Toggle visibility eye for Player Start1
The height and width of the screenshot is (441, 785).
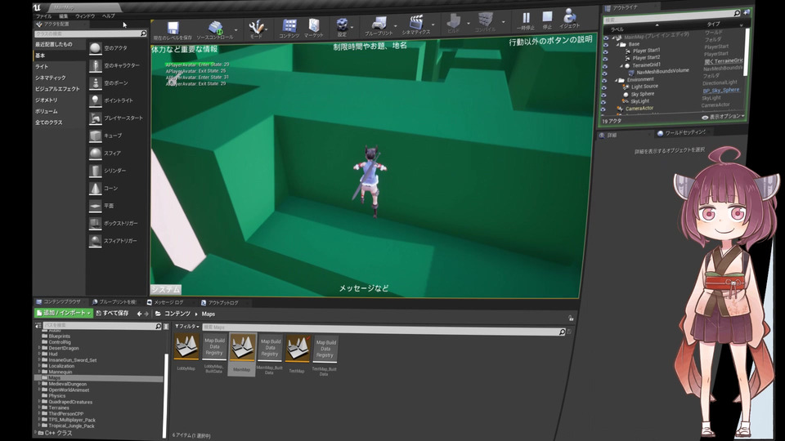(x=605, y=52)
